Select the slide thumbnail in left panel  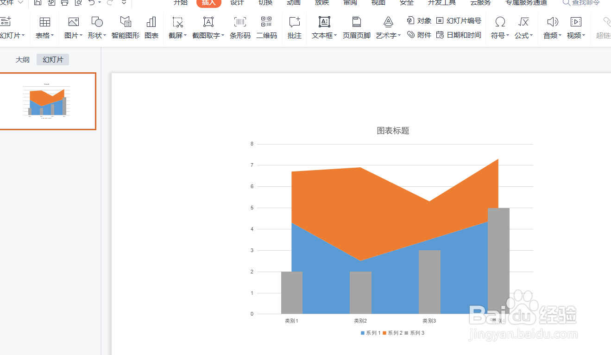[x=48, y=101]
